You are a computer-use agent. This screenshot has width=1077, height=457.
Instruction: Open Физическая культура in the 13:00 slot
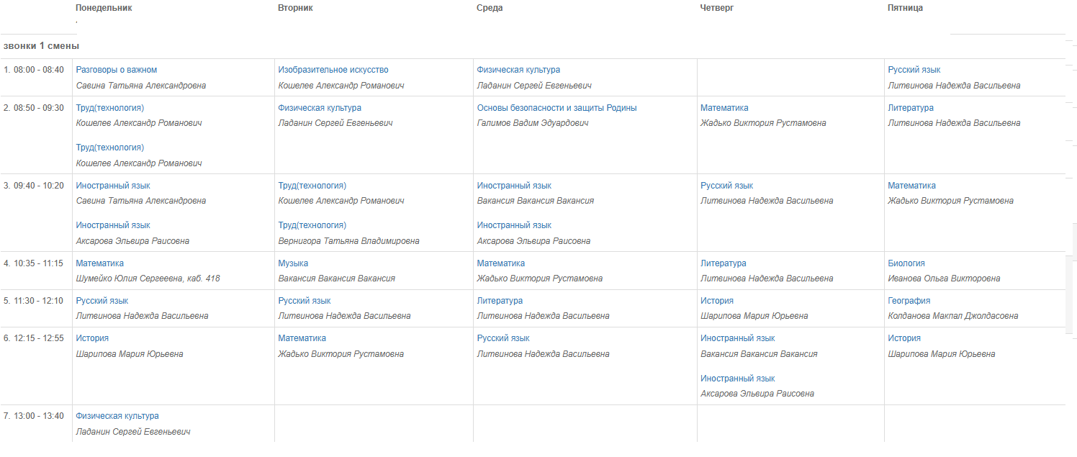pos(117,416)
